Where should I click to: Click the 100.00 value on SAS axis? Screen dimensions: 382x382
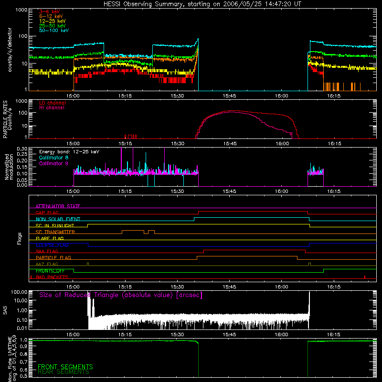pyautogui.click(x=19, y=292)
